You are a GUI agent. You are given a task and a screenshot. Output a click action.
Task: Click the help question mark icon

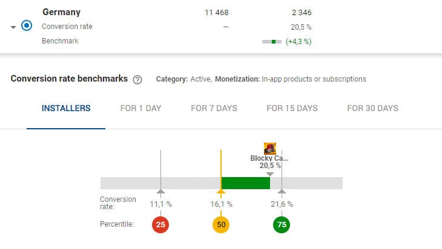137,79
